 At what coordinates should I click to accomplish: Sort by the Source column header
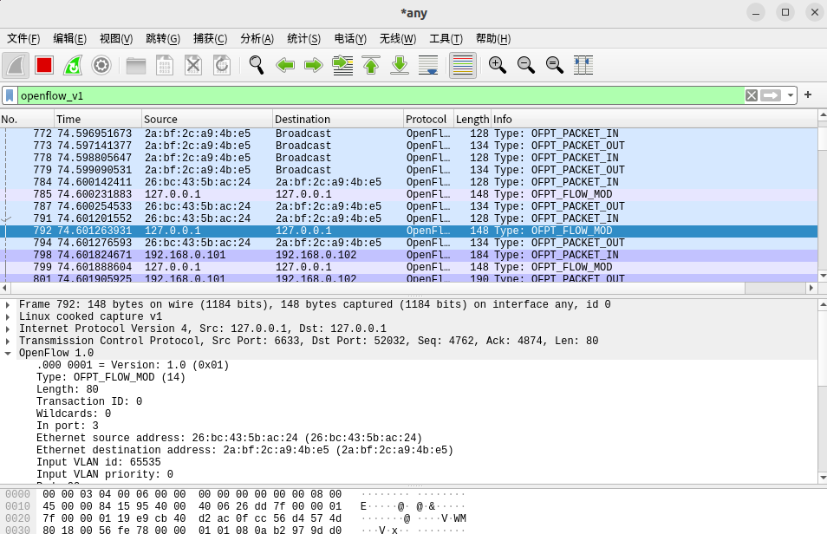(x=206, y=120)
